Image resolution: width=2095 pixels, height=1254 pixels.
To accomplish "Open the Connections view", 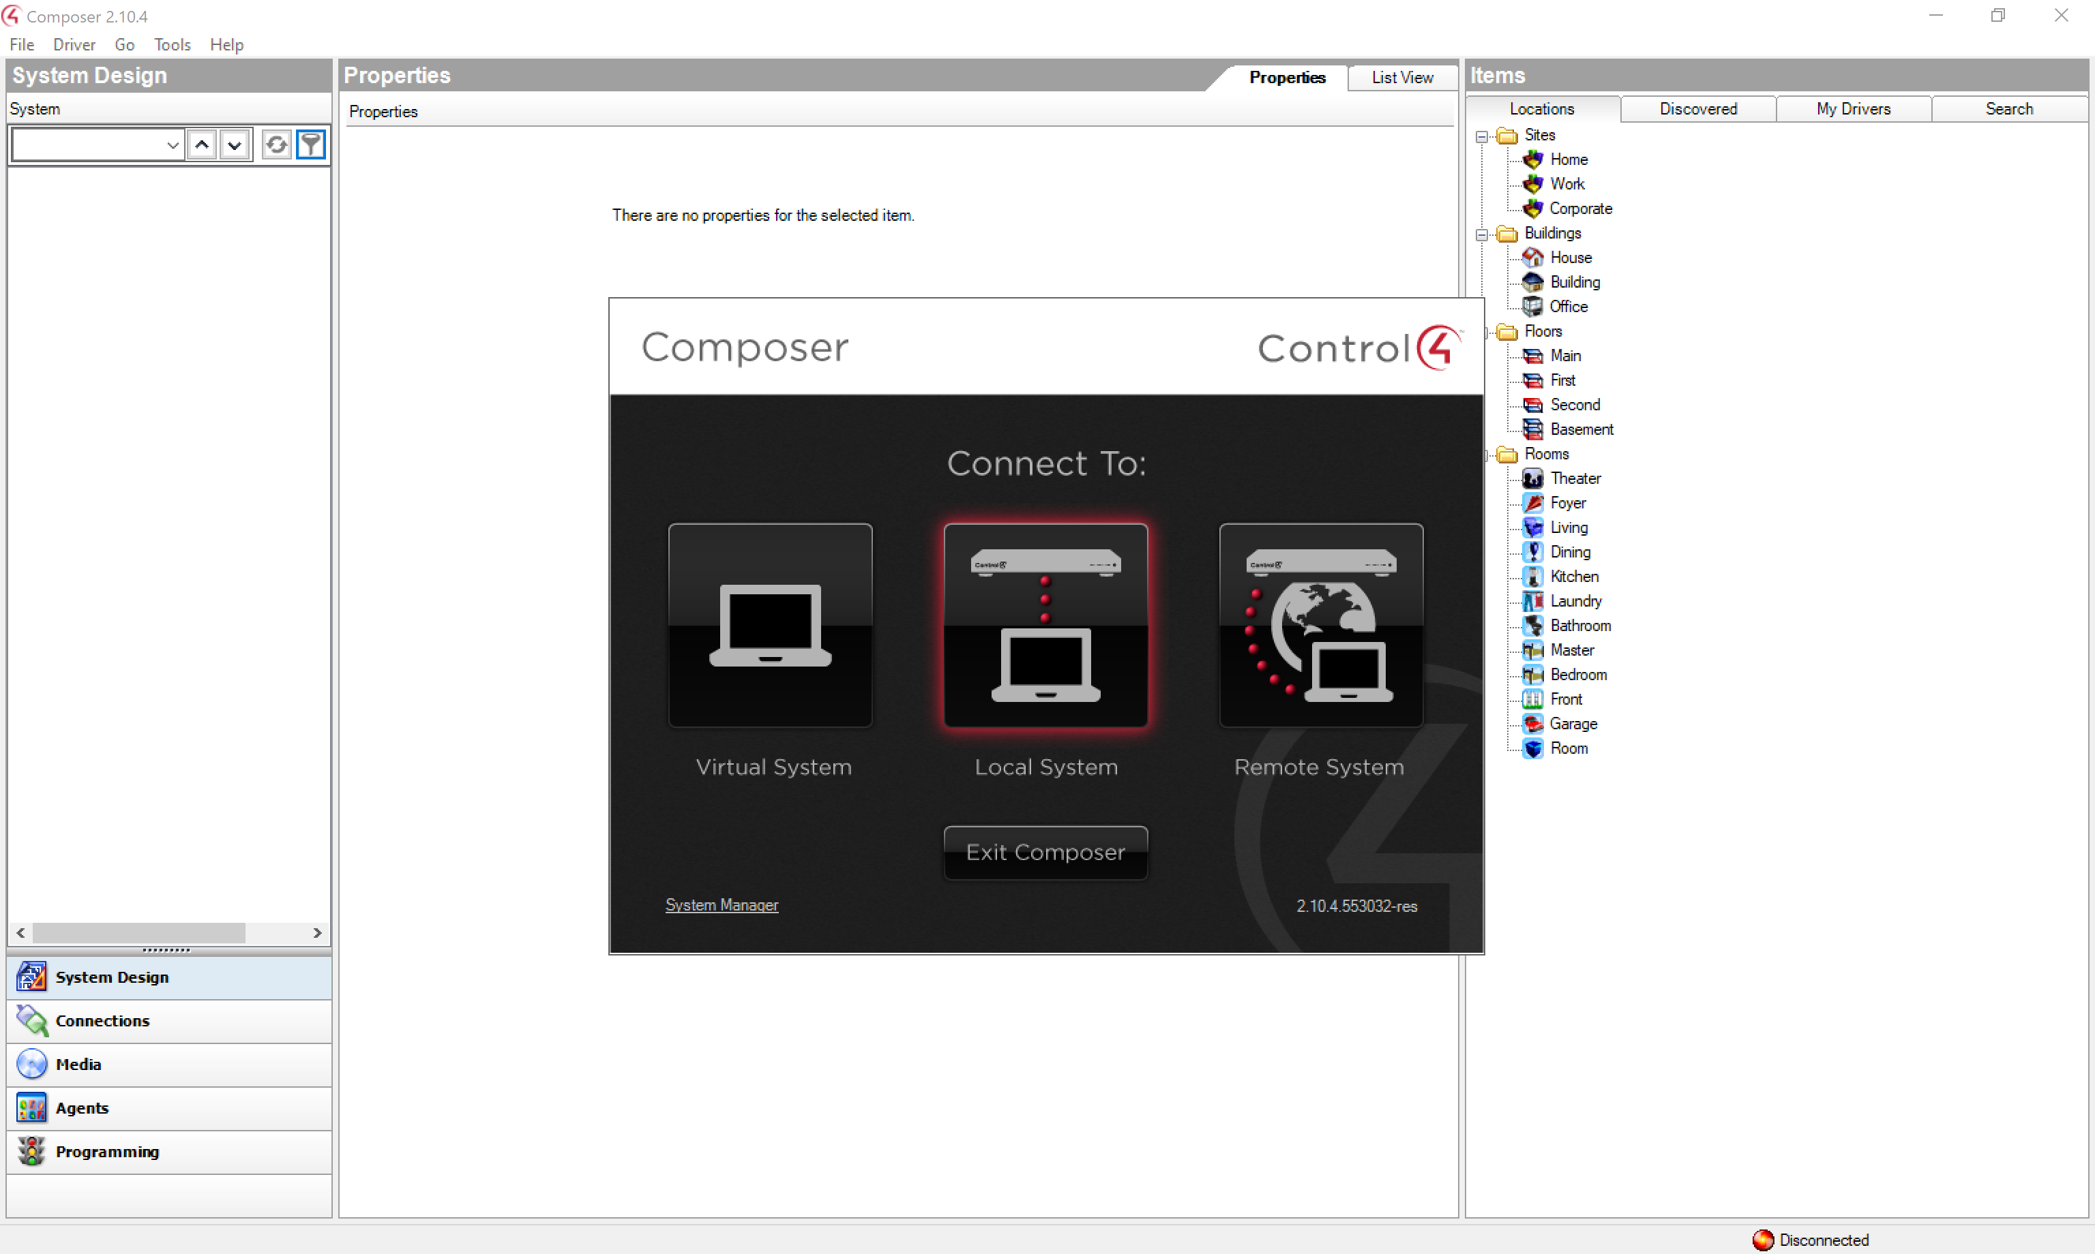I will point(169,1021).
